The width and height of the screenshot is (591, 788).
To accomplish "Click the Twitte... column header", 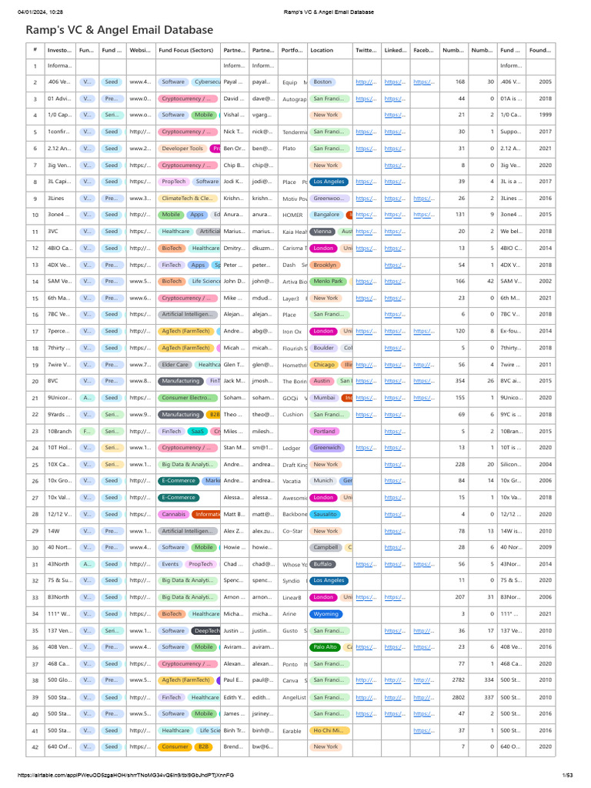I will point(366,50).
